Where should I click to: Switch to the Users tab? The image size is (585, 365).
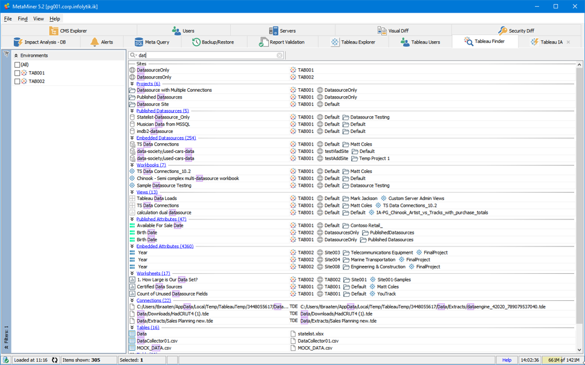click(x=183, y=31)
